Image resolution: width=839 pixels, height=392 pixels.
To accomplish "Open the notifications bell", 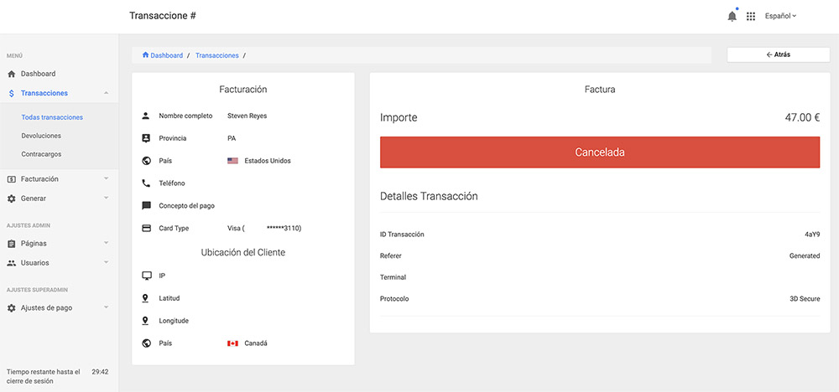I will 732,17.
